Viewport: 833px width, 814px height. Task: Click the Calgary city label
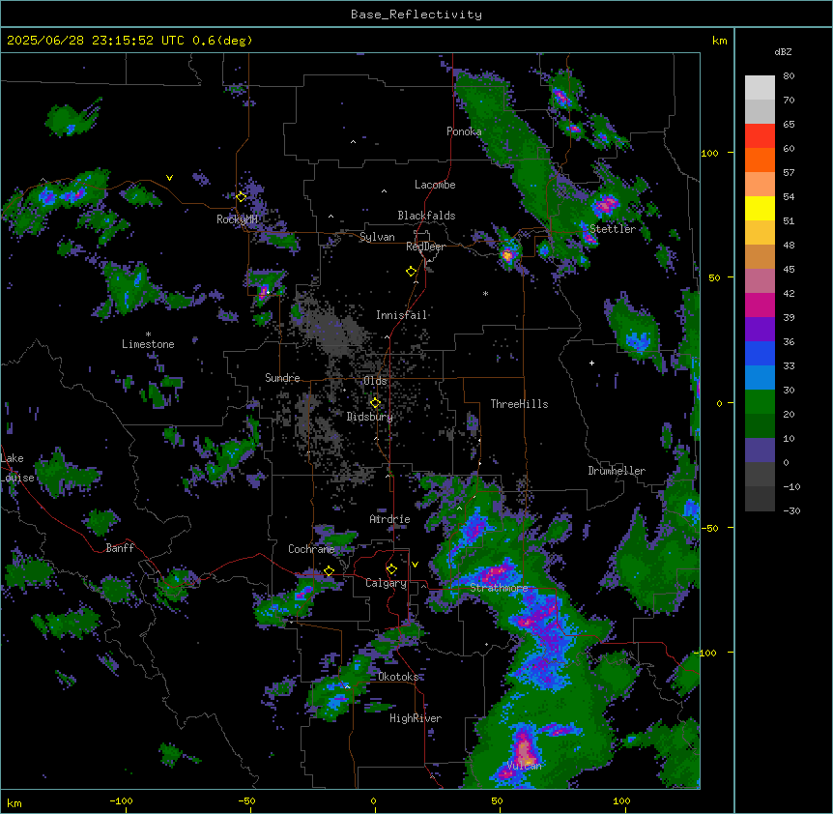tap(387, 583)
